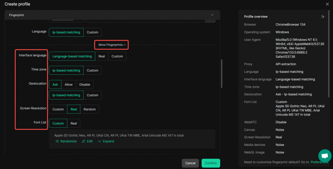The width and height of the screenshot is (333, 169).
Task: Disable the Geolocation permission
Action: pos(85,84)
